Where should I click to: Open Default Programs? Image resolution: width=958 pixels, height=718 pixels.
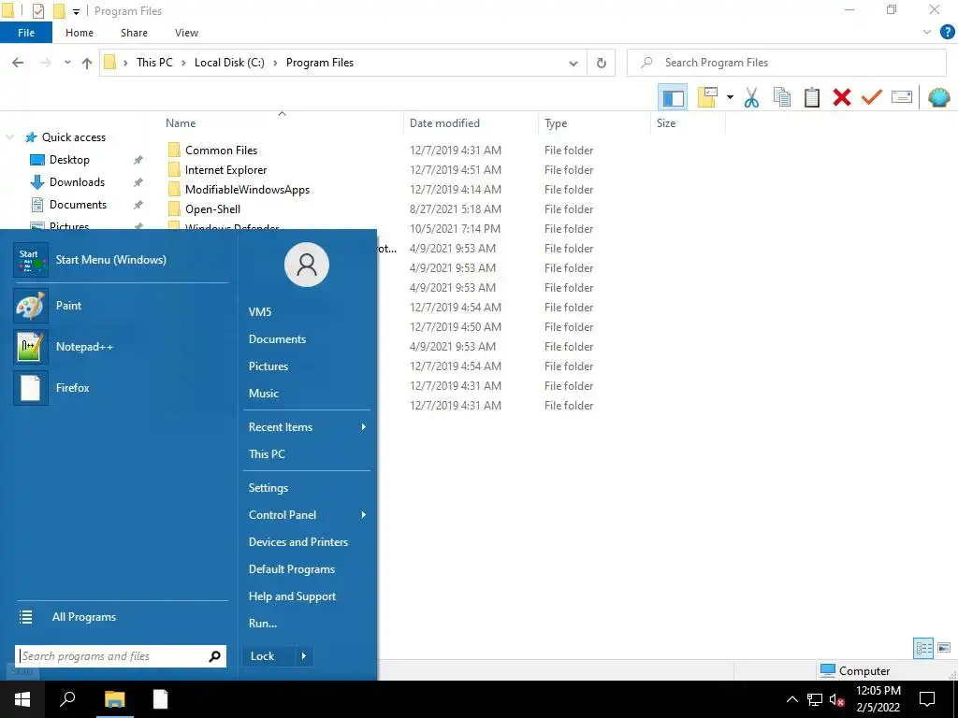307,569
